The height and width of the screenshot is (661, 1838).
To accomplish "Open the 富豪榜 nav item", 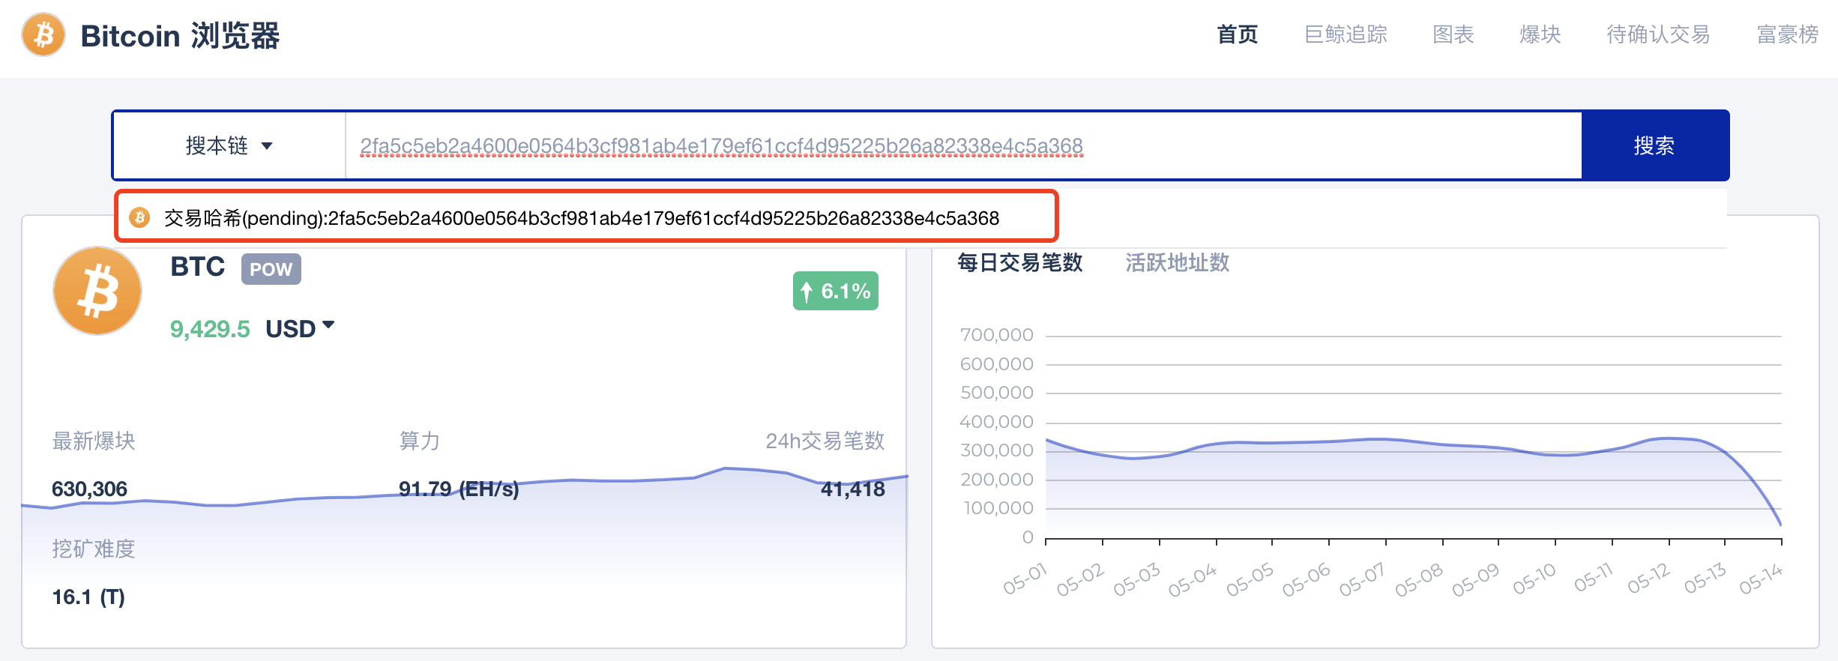I will point(1788,34).
